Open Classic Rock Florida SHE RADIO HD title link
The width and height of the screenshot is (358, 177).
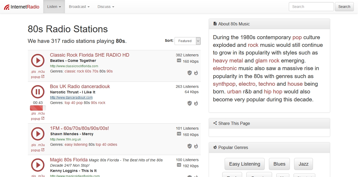(90, 55)
